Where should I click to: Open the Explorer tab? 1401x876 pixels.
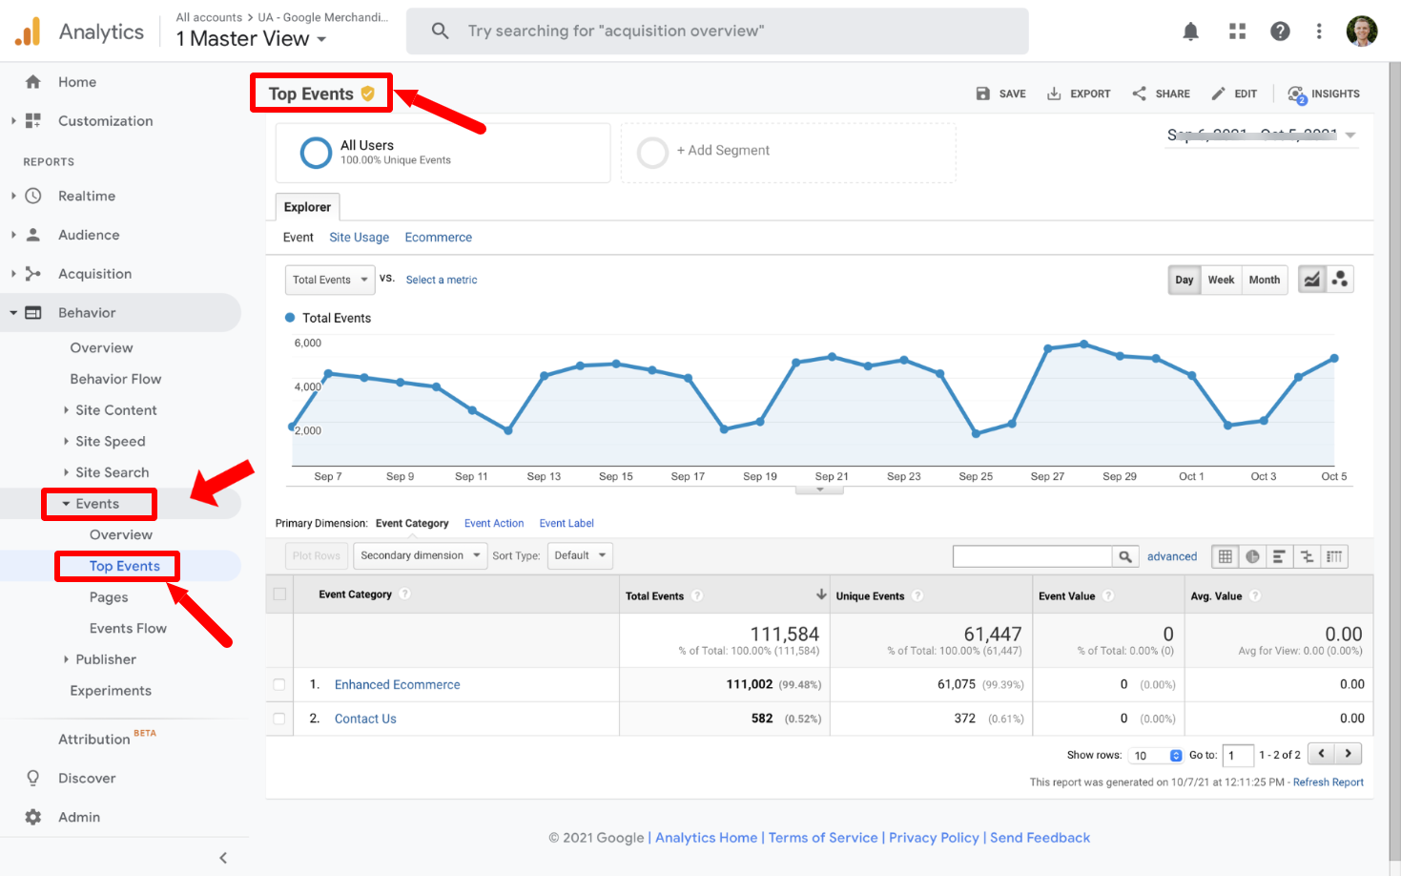tap(307, 207)
